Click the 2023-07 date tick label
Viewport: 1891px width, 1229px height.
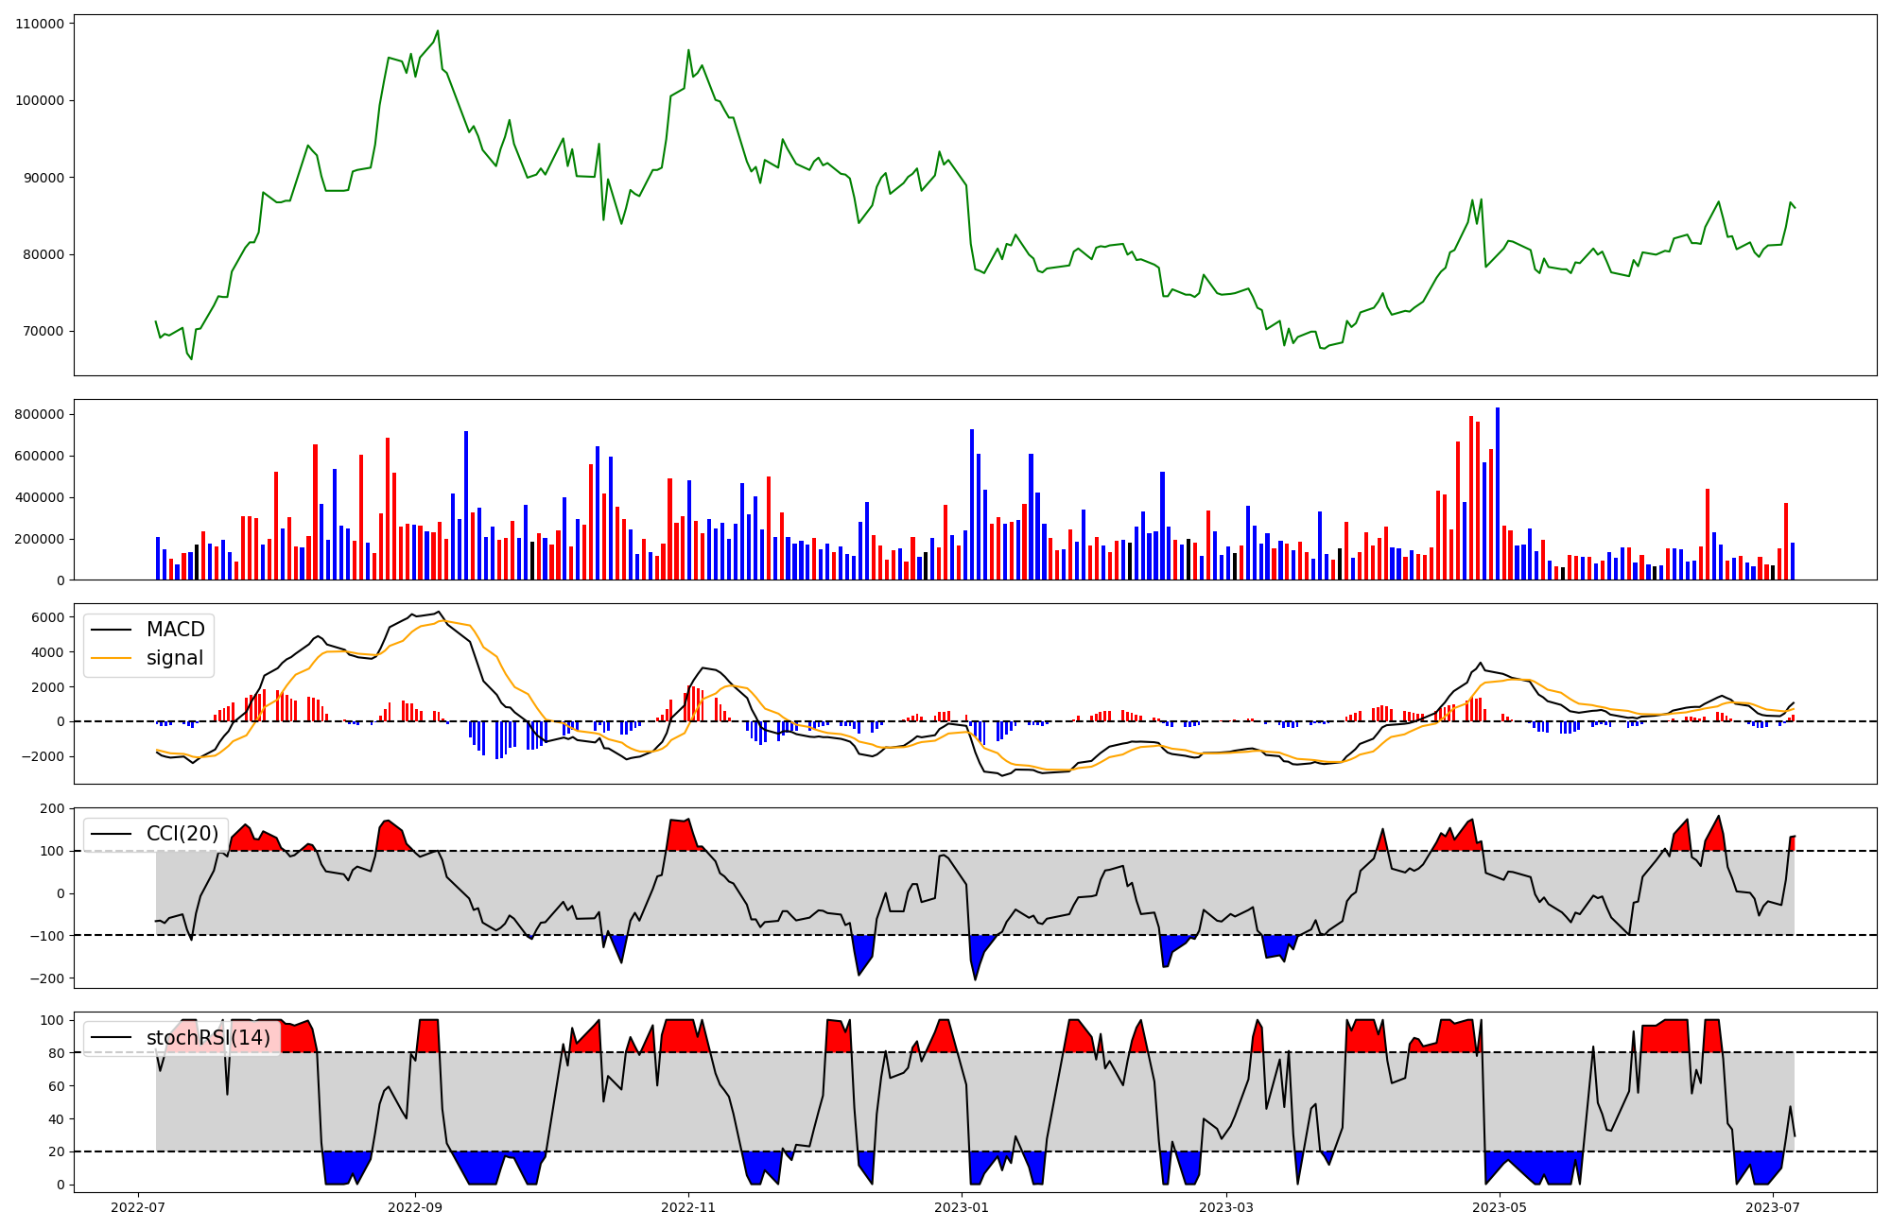[1773, 1207]
